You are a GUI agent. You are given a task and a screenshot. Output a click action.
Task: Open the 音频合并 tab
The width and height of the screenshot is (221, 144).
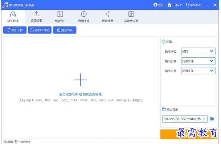[60, 17]
